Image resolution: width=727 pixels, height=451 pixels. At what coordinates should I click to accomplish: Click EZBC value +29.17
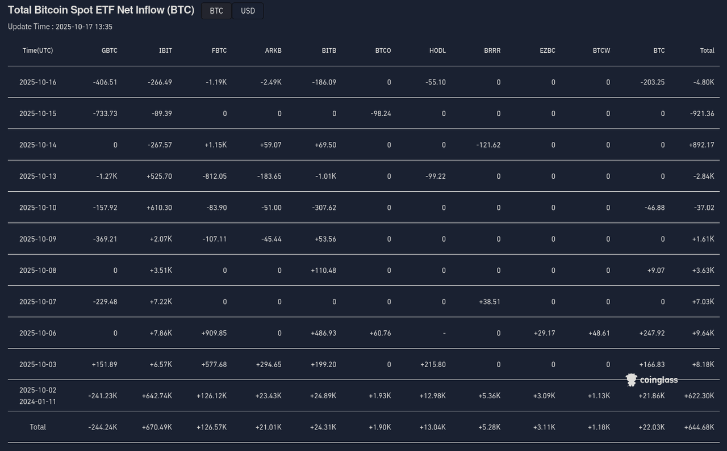click(x=544, y=333)
